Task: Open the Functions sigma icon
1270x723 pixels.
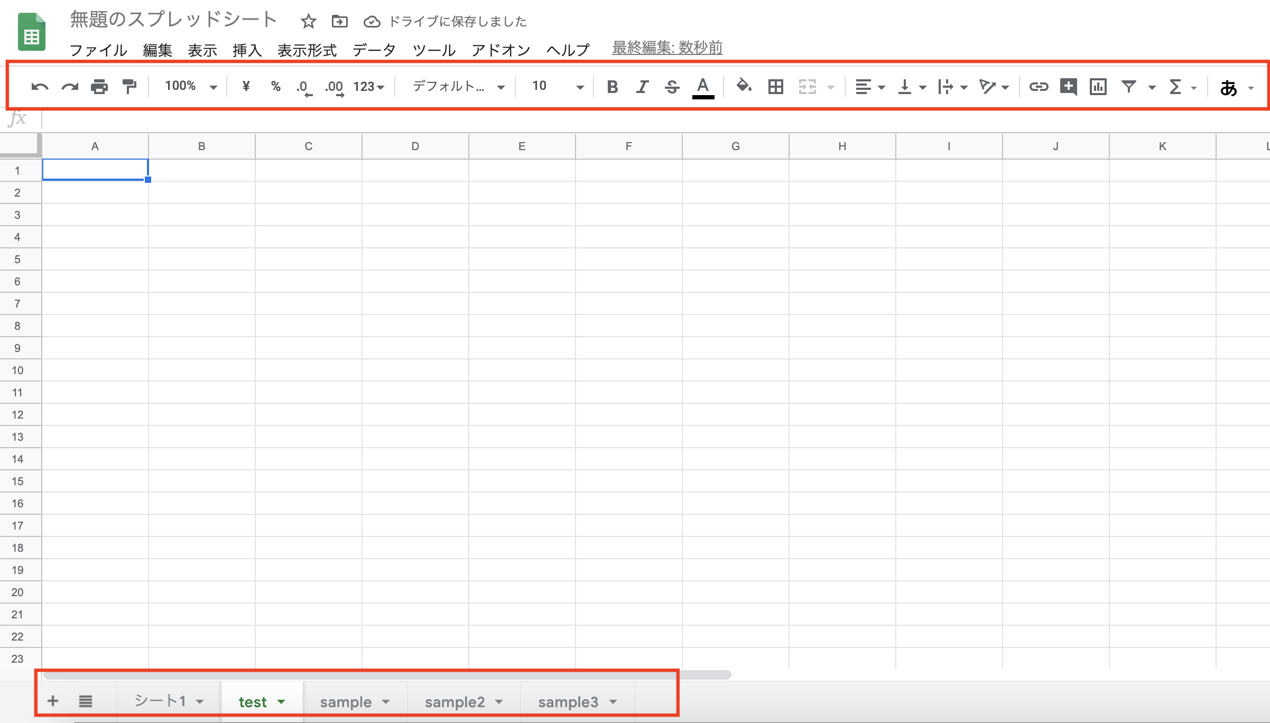Action: coord(1175,87)
